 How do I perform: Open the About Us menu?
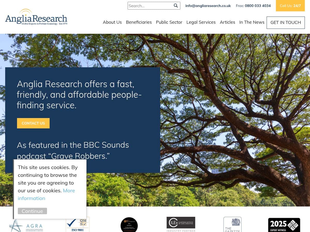click(x=112, y=22)
